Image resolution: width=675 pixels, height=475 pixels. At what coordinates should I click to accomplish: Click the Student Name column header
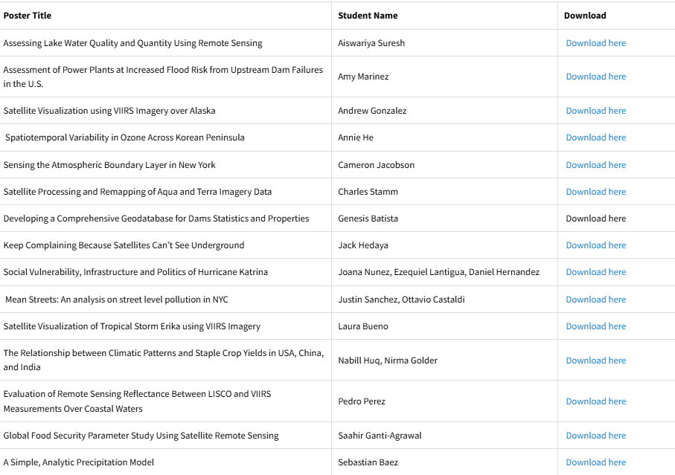tap(368, 16)
